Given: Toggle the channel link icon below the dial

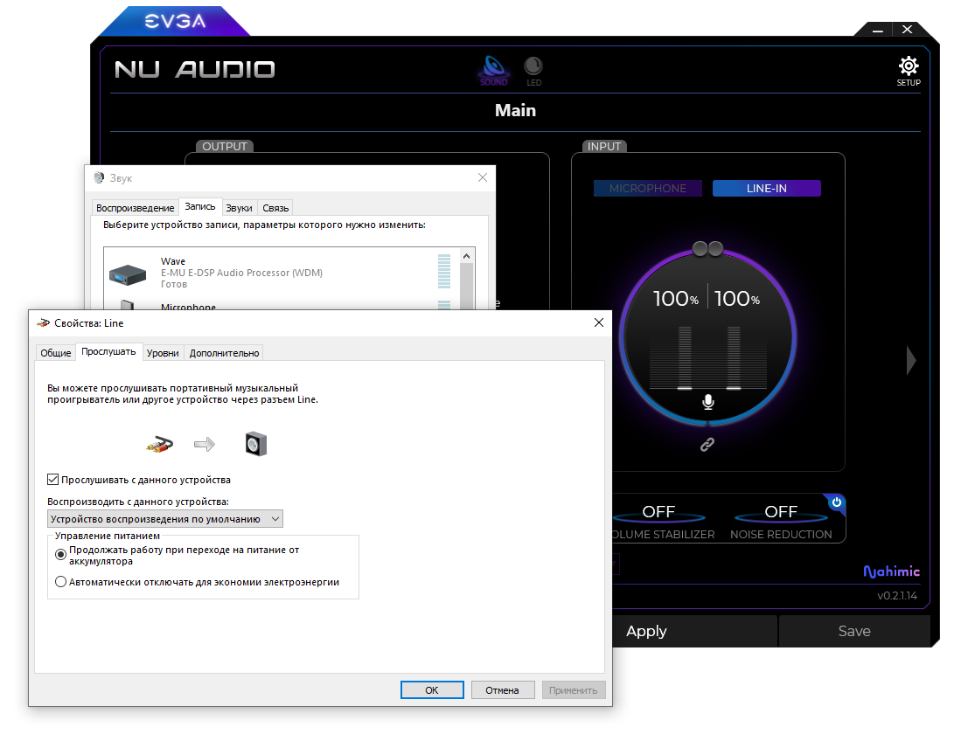Looking at the screenshot, I should pos(707,444).
